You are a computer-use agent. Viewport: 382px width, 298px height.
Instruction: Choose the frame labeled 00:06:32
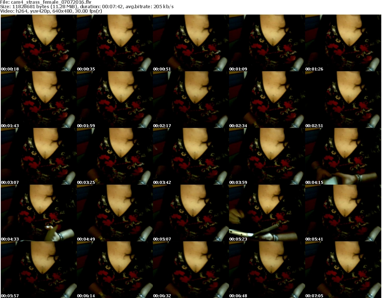(x=191, y=270)
